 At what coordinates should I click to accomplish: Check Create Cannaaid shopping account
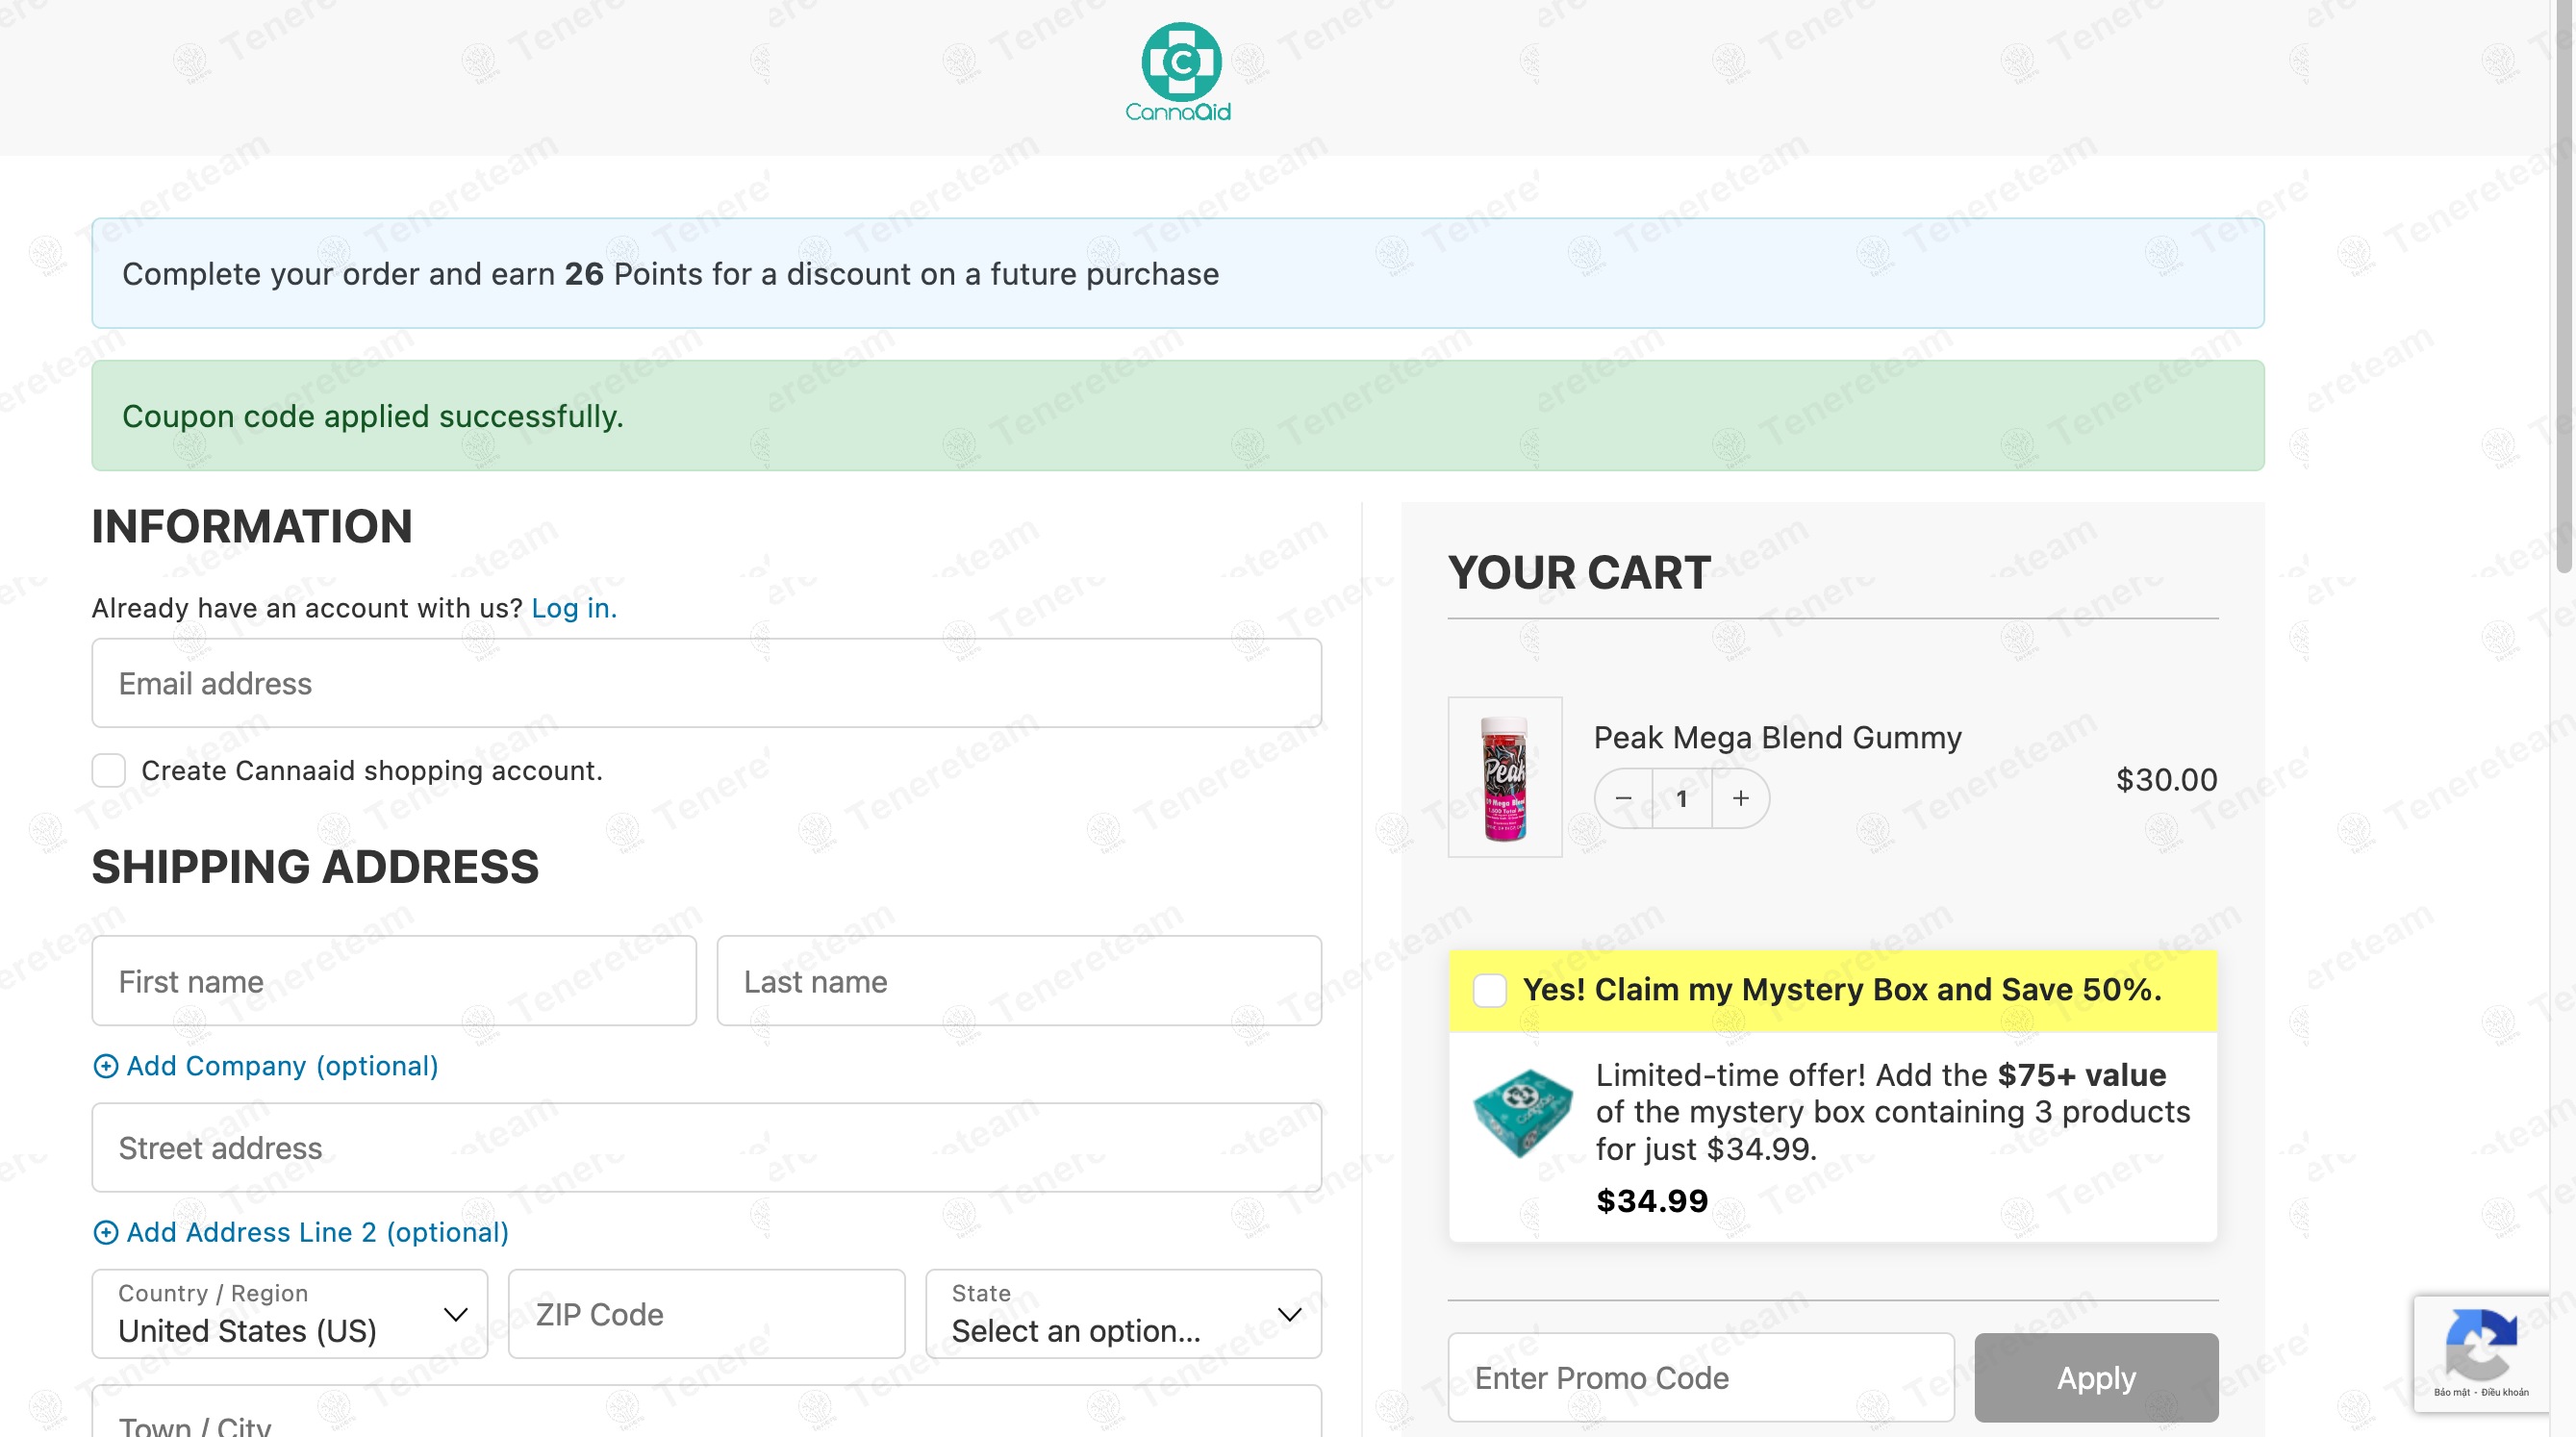109,771
